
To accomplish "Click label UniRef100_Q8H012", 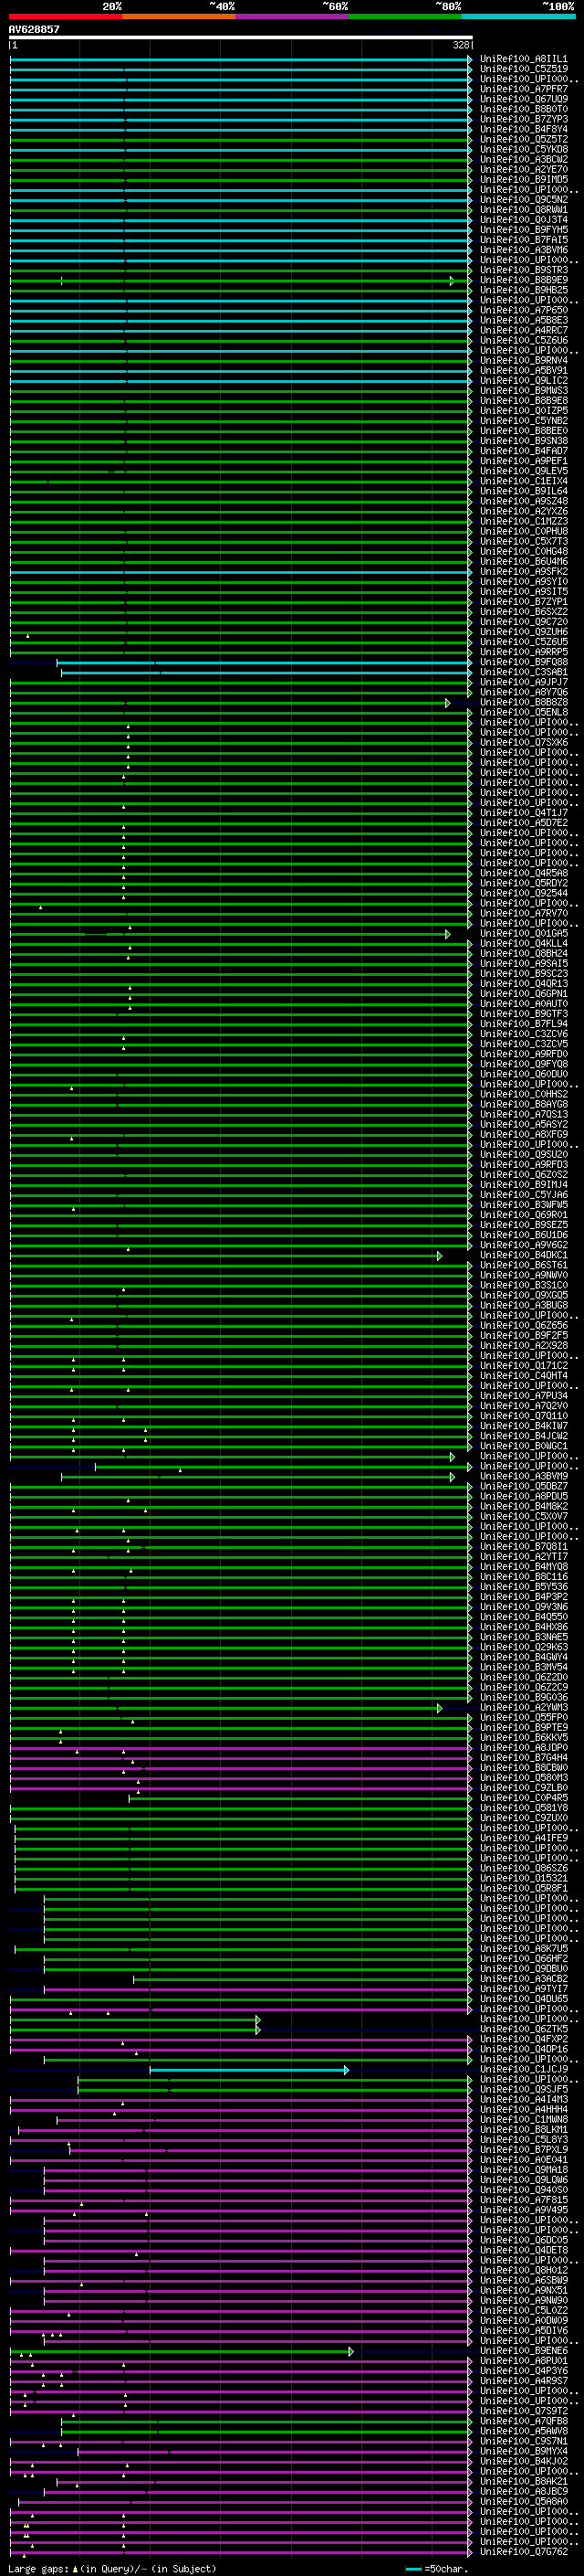I will click(524, 2271).
